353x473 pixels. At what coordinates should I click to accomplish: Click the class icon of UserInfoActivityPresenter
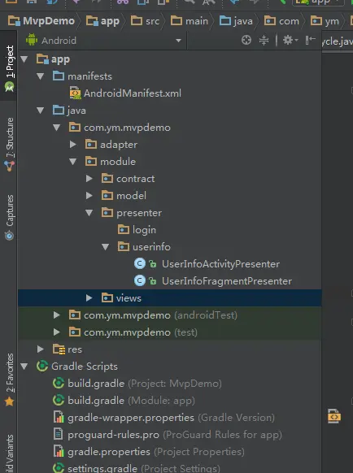click(x=140, y=263)
